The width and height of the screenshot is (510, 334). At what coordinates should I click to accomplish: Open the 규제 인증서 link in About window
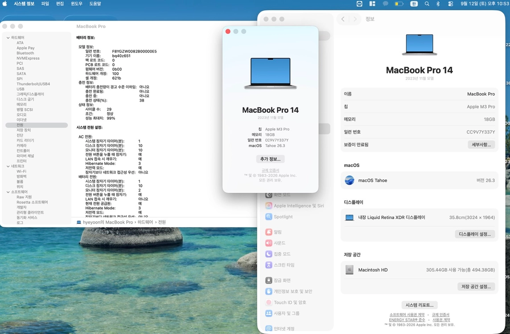point(270,170)
